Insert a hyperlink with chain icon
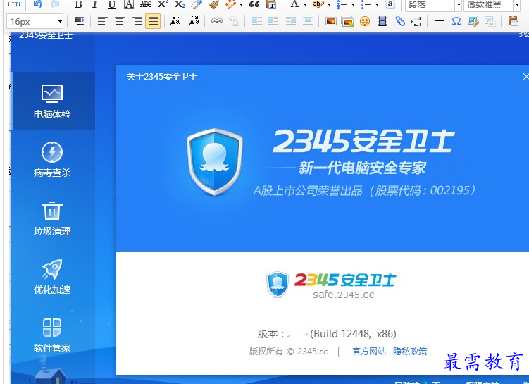 [x=216, y=21]
